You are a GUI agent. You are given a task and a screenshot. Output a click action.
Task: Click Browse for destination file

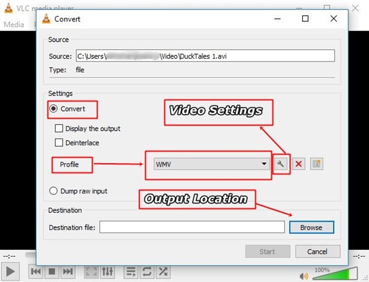(312, 227)
